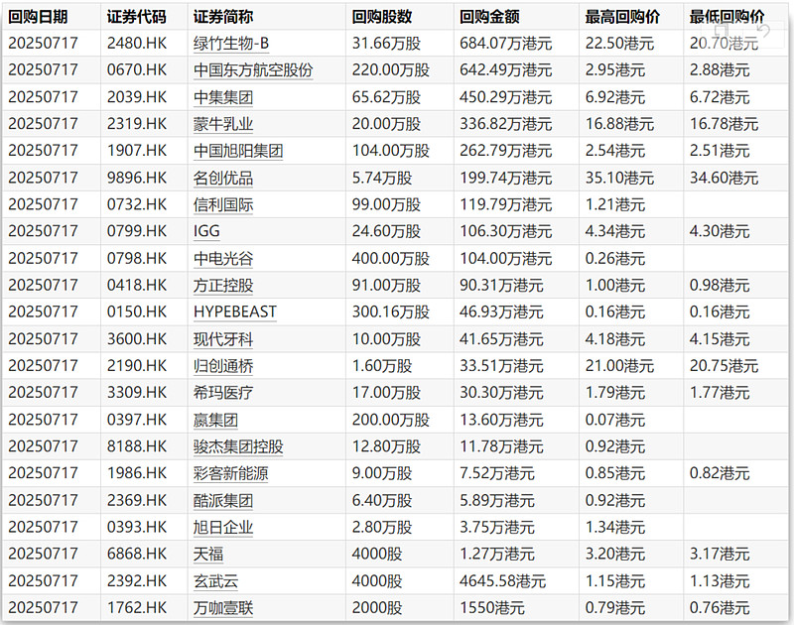The image size is (794, 625).
Task: Open the 名创优品 link
Action: (x=223, y=178)
